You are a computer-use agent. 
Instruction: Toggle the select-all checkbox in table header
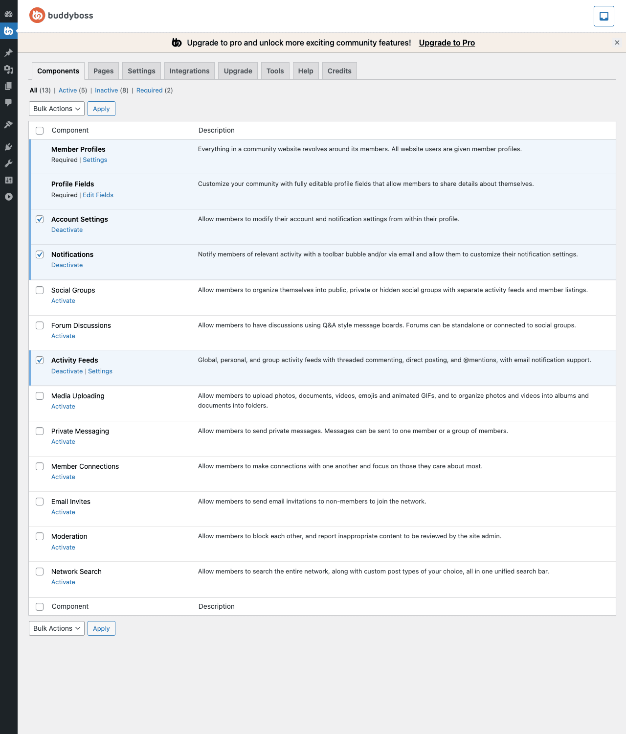click(x=40, y=131)
